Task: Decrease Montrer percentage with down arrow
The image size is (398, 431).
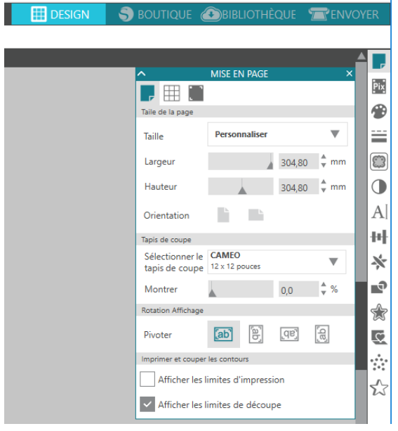Action: (324, 293)
